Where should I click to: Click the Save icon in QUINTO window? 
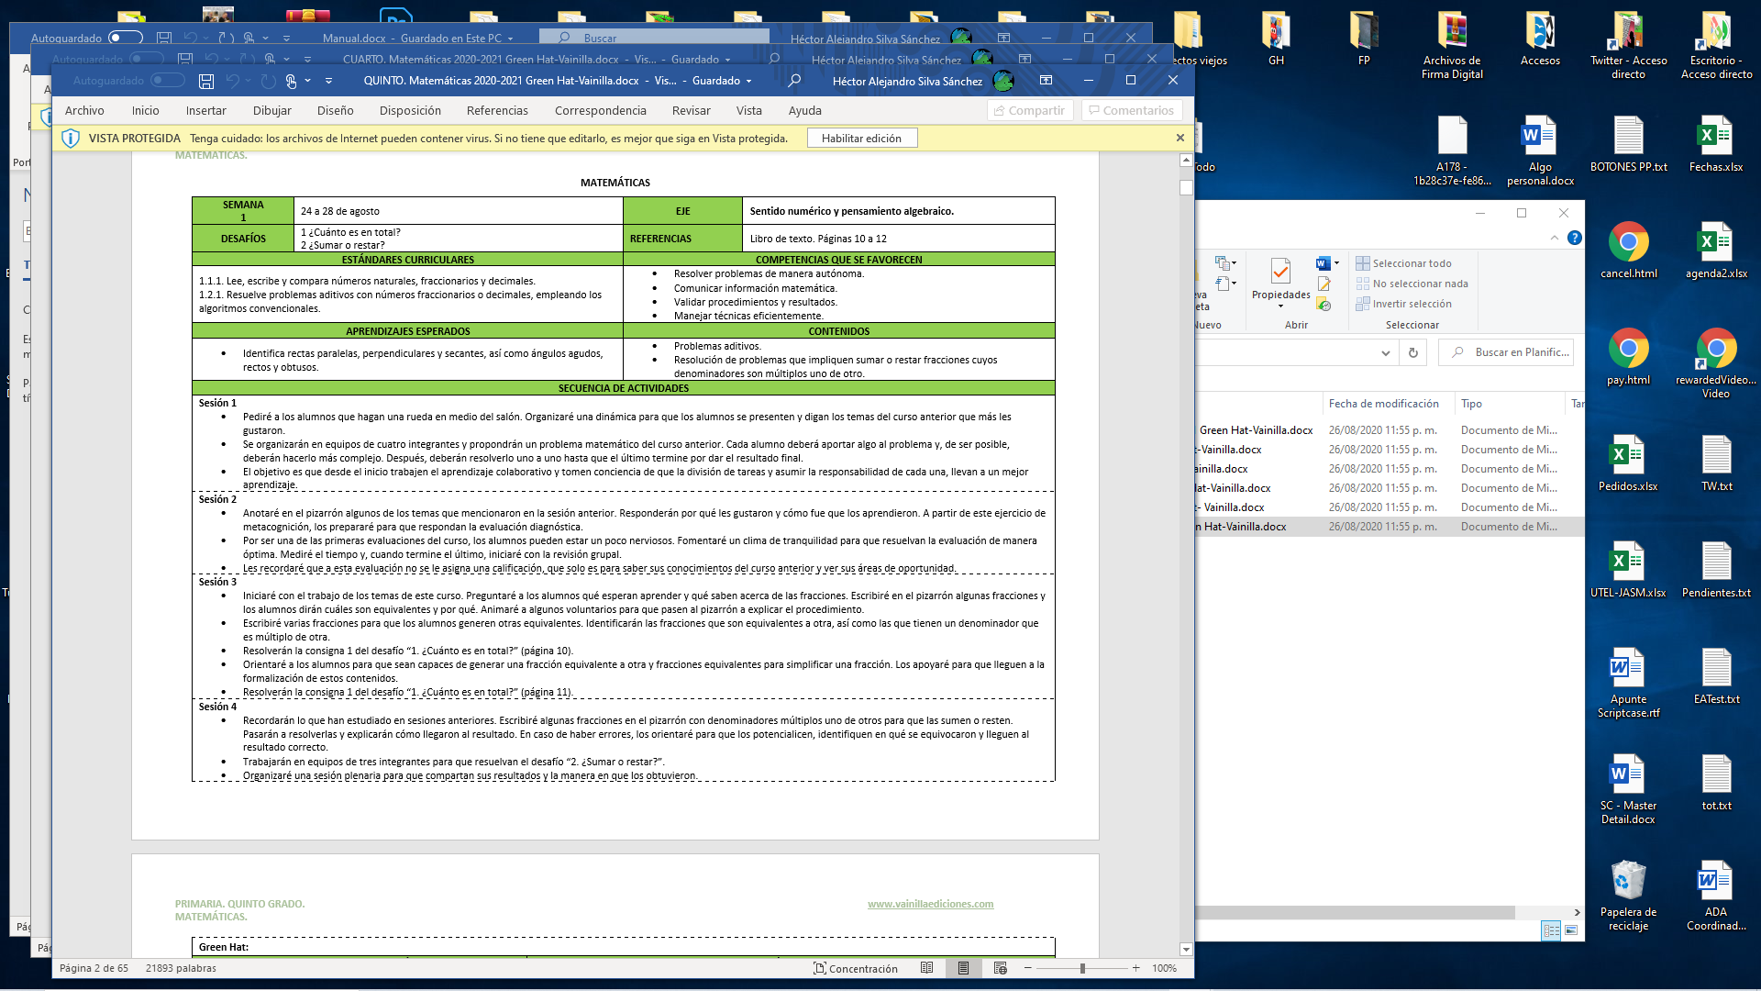206,81
